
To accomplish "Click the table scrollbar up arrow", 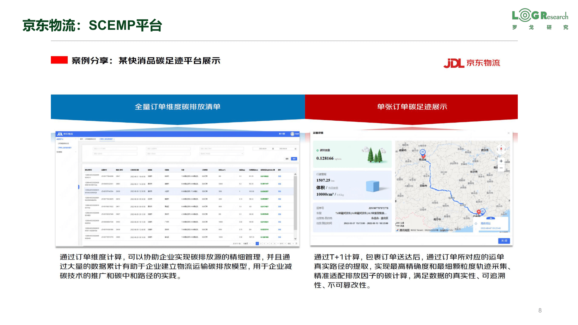I will tap(295, 174).
